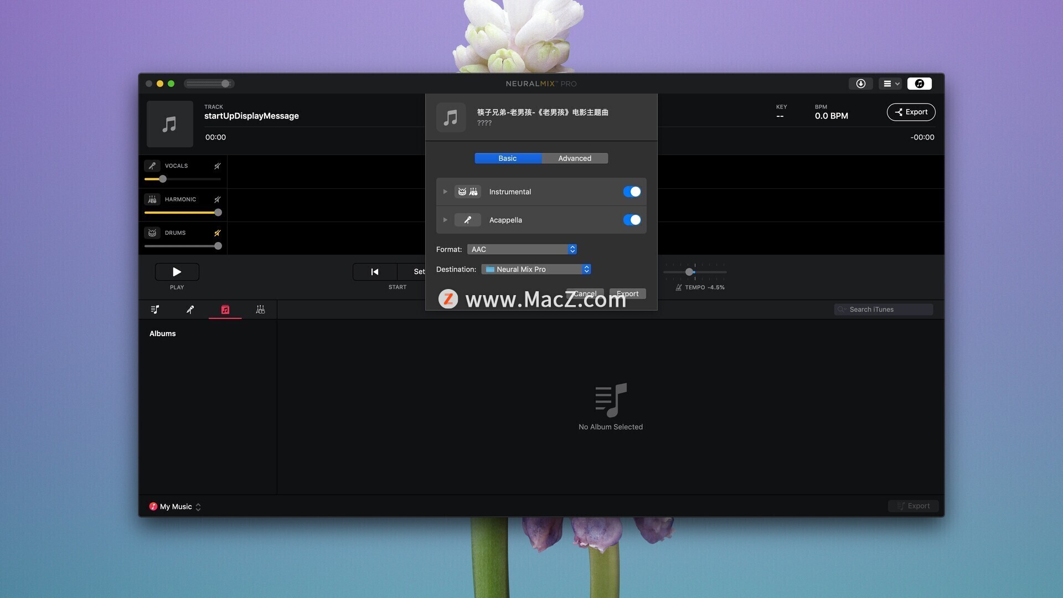Expand the Instrumental row
The image size is (1063, 598).
tap(445, 192)
